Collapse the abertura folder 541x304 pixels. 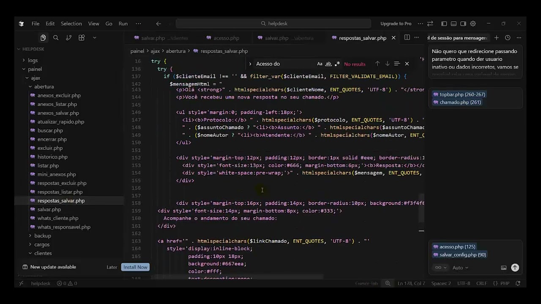coord(44,87)
